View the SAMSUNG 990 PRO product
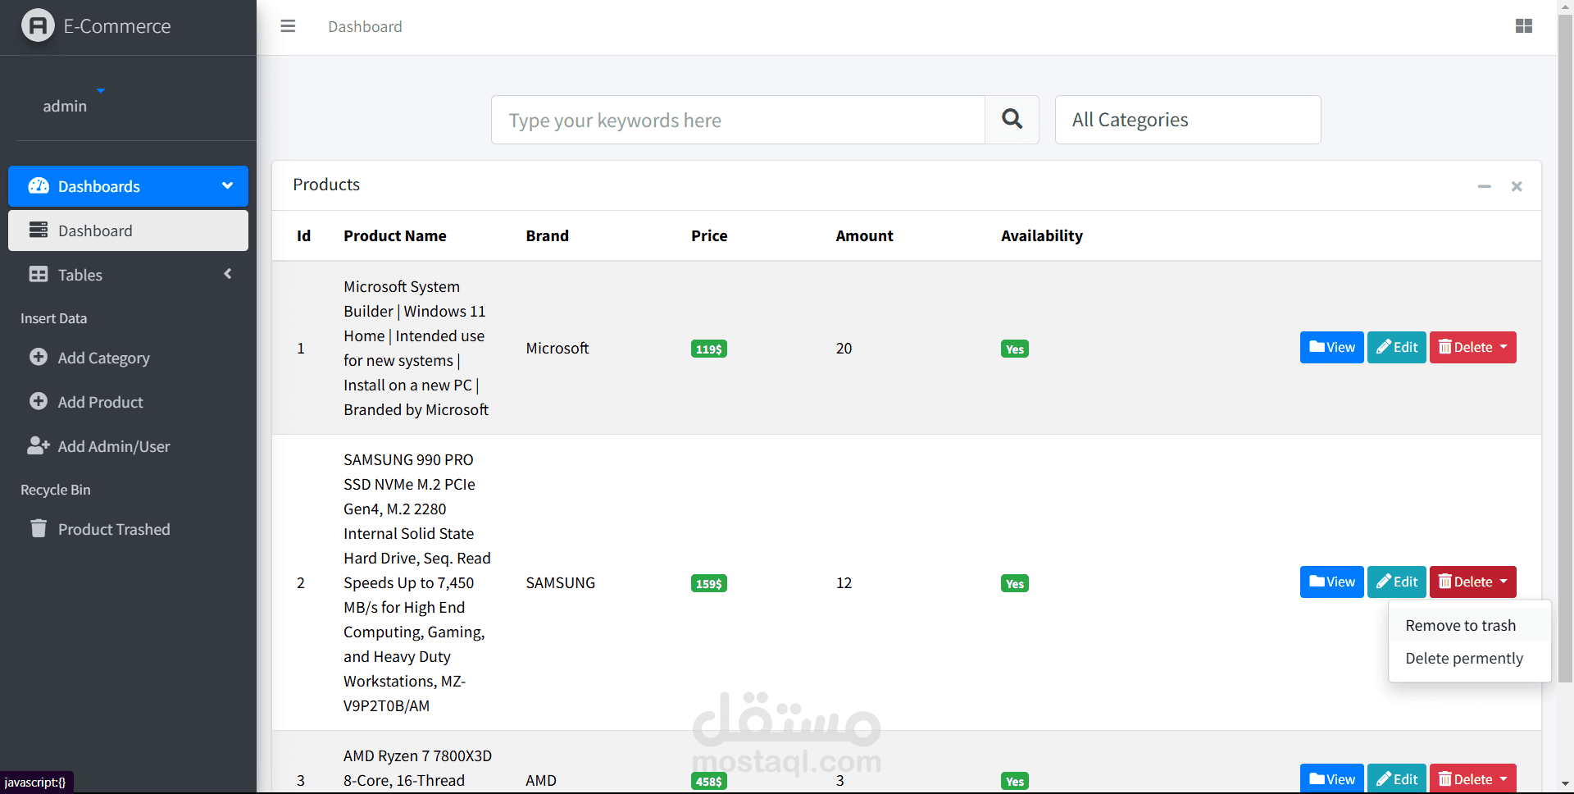This screenshot has width=1574, height=794. click(x=1331, y=582)
